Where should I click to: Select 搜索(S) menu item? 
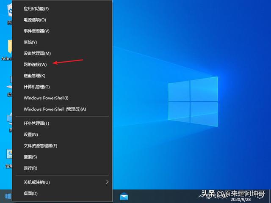[62, 157]
